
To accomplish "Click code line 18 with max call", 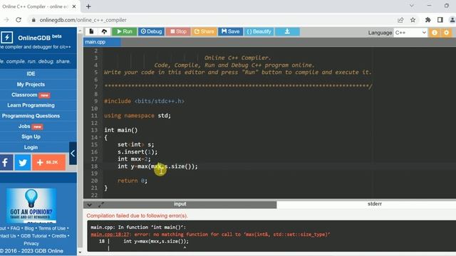I will 157,166.
